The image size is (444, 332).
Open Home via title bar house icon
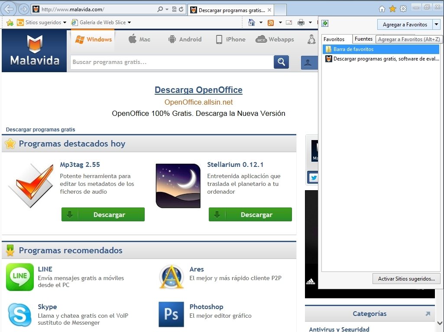click(x=382, y=9)
